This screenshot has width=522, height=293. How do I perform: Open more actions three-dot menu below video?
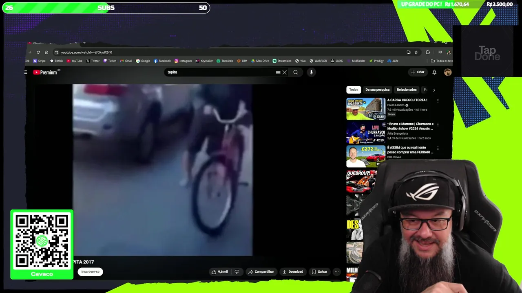(x=336, y=271)
